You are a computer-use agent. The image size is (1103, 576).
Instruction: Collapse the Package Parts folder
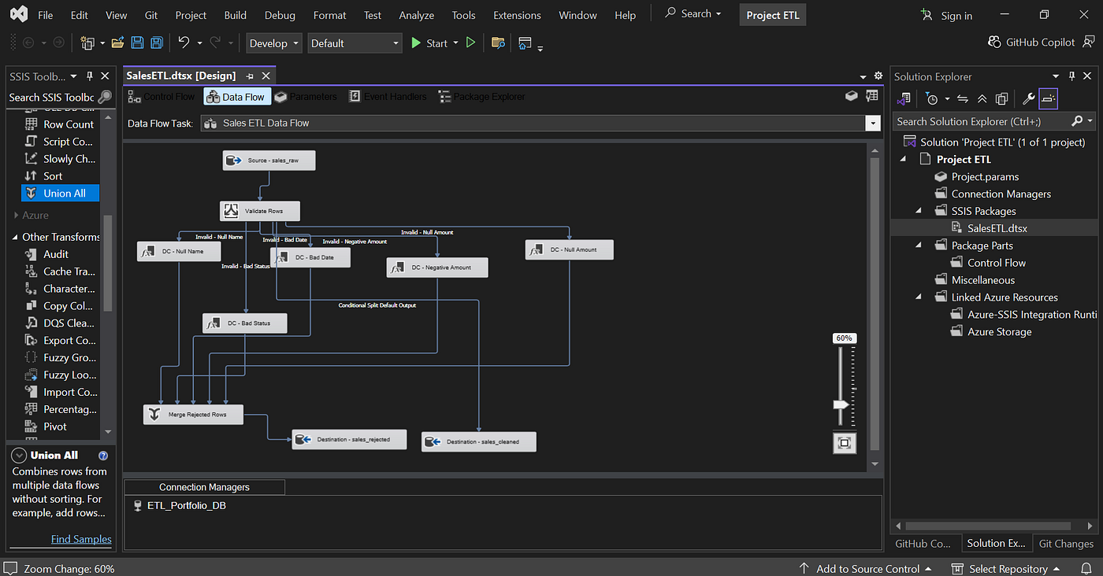pos(919,246)
